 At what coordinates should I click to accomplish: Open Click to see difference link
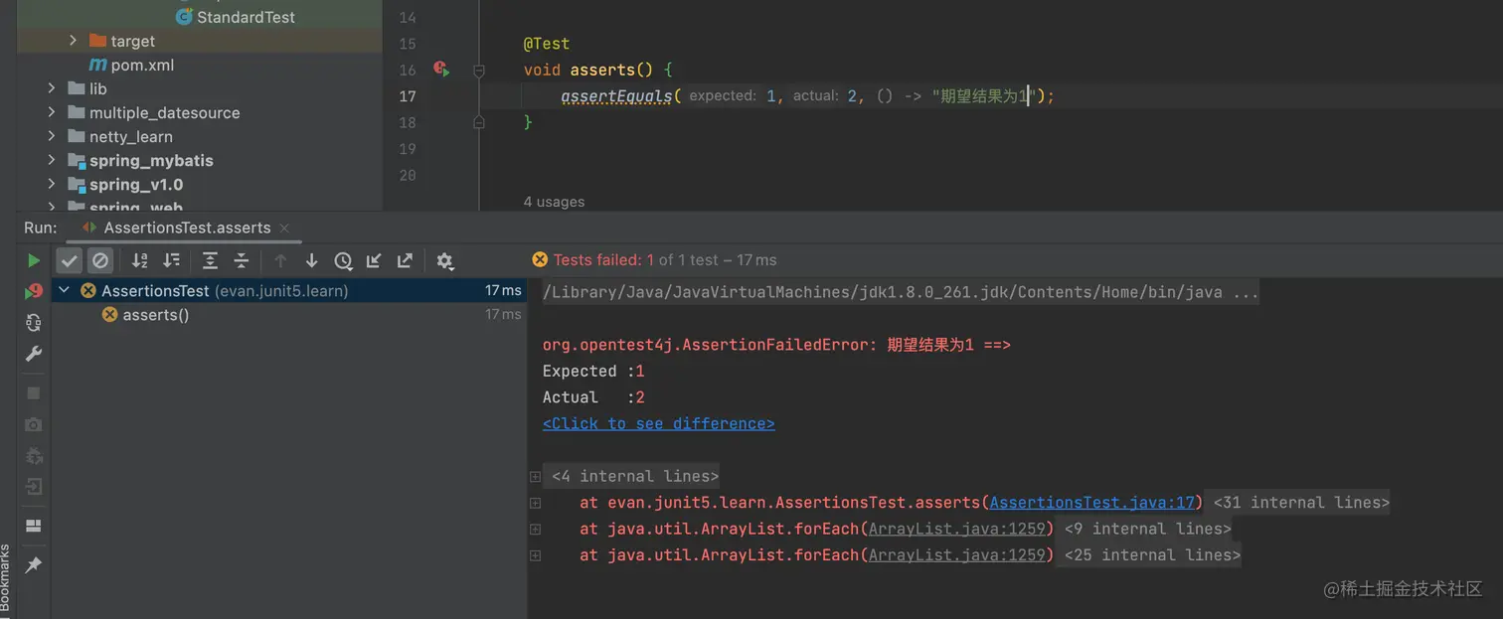pos(658,423)
